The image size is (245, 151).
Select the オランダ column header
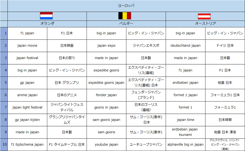click(47, 23)
